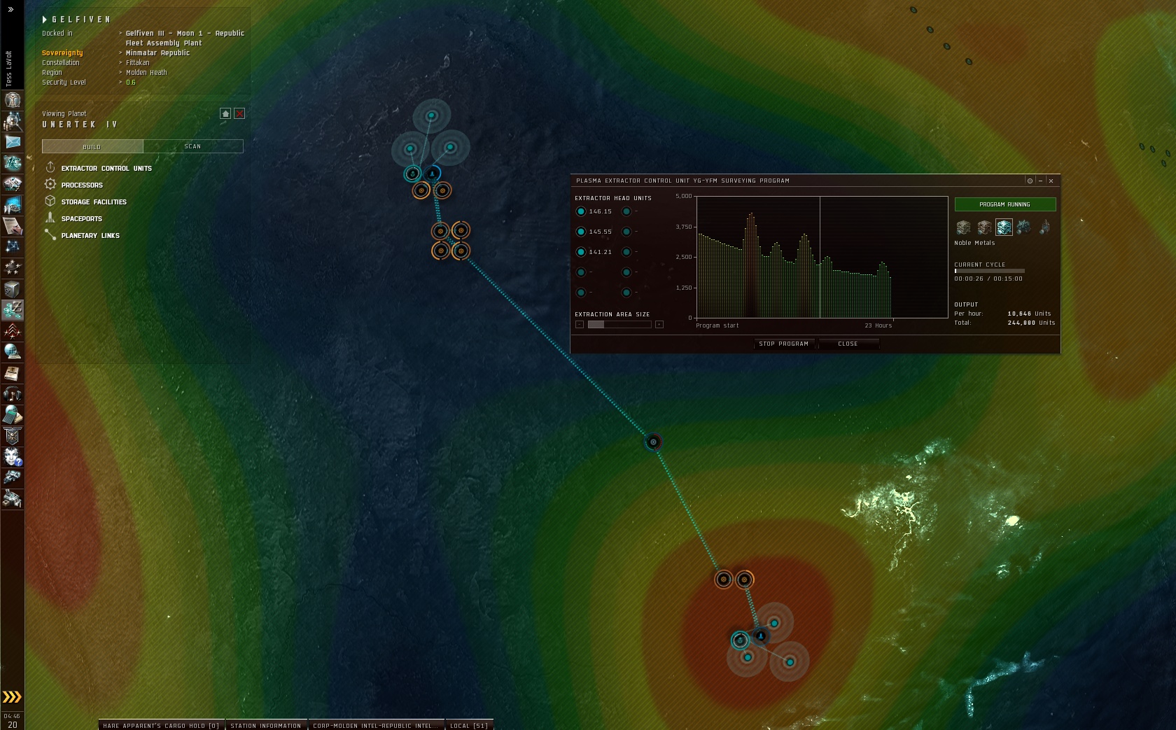Open the Assets cube icon
Screen dimensions: 1176x730
point(12,289)
